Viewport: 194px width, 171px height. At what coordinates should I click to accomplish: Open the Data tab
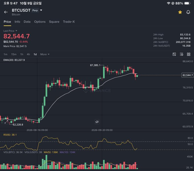coord(27,22)
